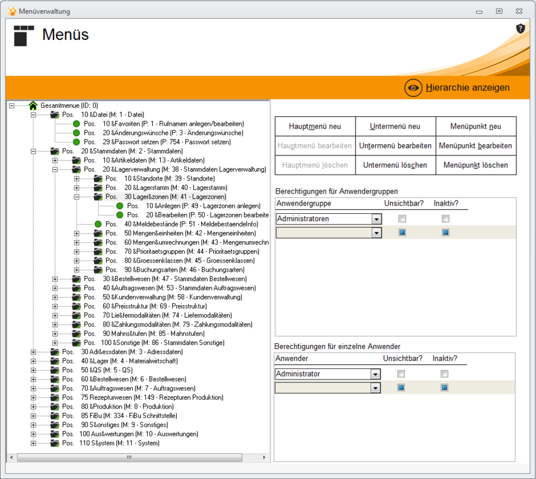536x479 pixels.
Task: Click the right arrow of the tree scrollbar
Action: (x=264, y=458)
